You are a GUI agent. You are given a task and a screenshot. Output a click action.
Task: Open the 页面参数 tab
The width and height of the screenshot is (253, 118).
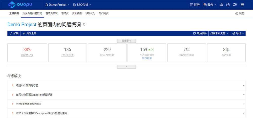[77, 14]
